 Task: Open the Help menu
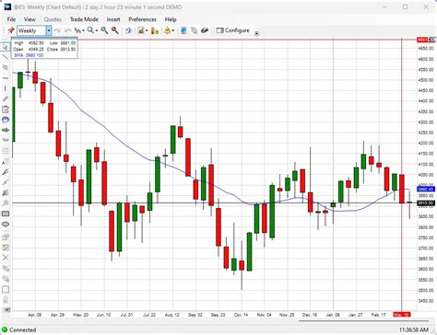point(171,19)
